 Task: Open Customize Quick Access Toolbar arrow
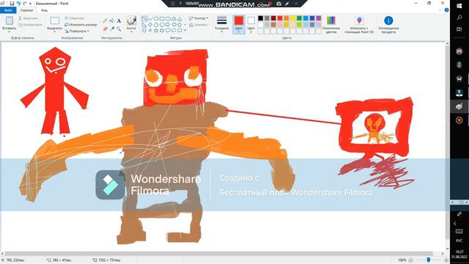pyautogui.click(x=30, y=3)
